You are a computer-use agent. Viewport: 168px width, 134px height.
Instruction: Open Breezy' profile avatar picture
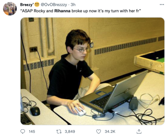pos(10,8)
